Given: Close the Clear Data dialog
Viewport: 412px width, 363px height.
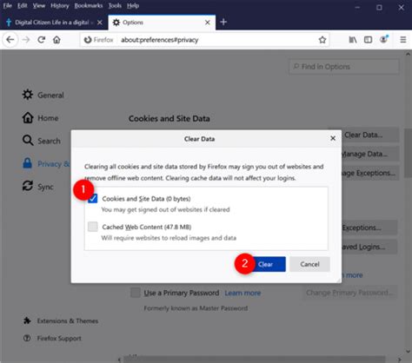Looking at the screenshot, I should (333, 138).
